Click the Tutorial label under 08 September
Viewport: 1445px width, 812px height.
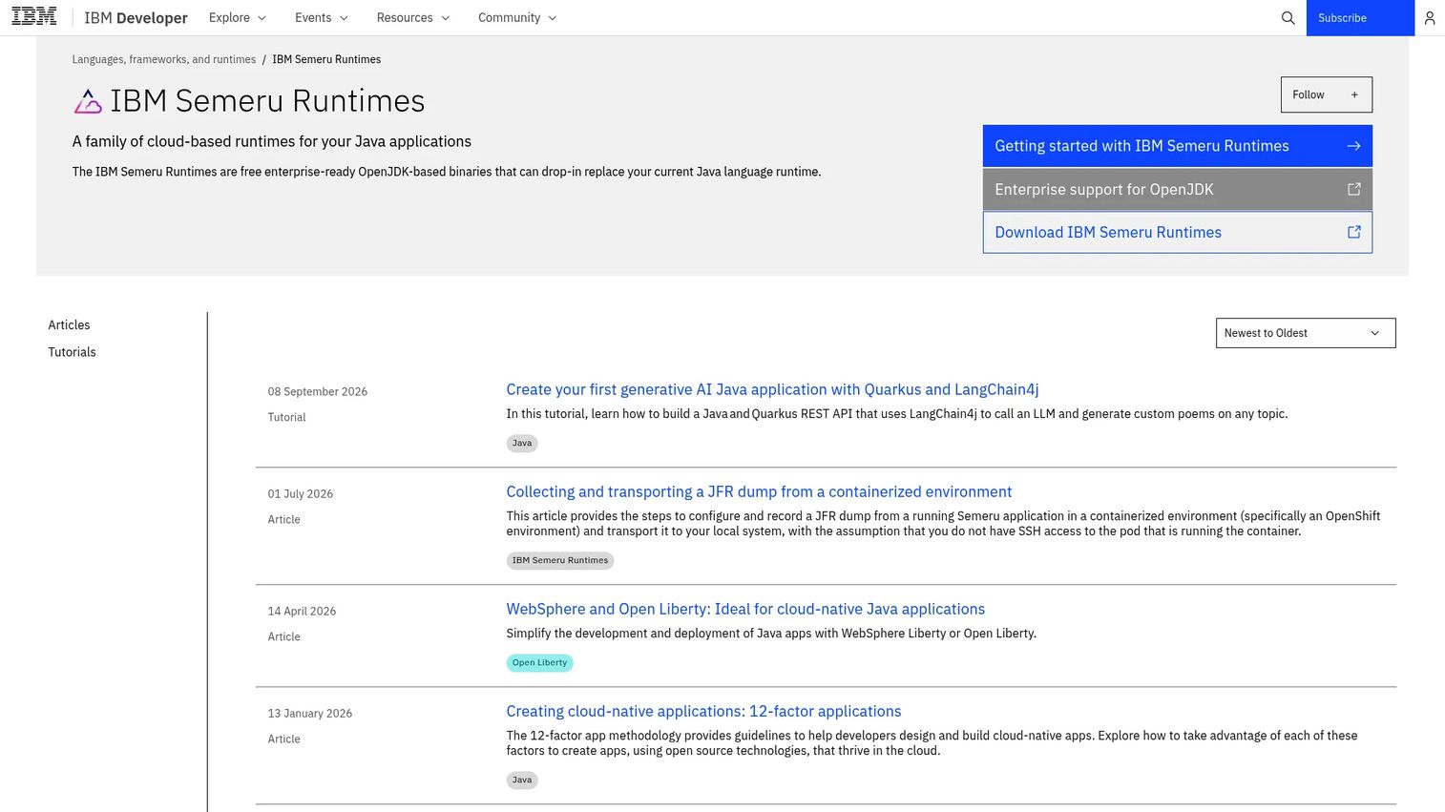[x=286, y=417]
